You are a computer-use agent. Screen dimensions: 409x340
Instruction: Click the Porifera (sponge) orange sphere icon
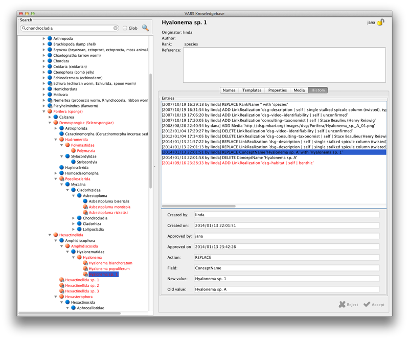click(x=50, y=111)
